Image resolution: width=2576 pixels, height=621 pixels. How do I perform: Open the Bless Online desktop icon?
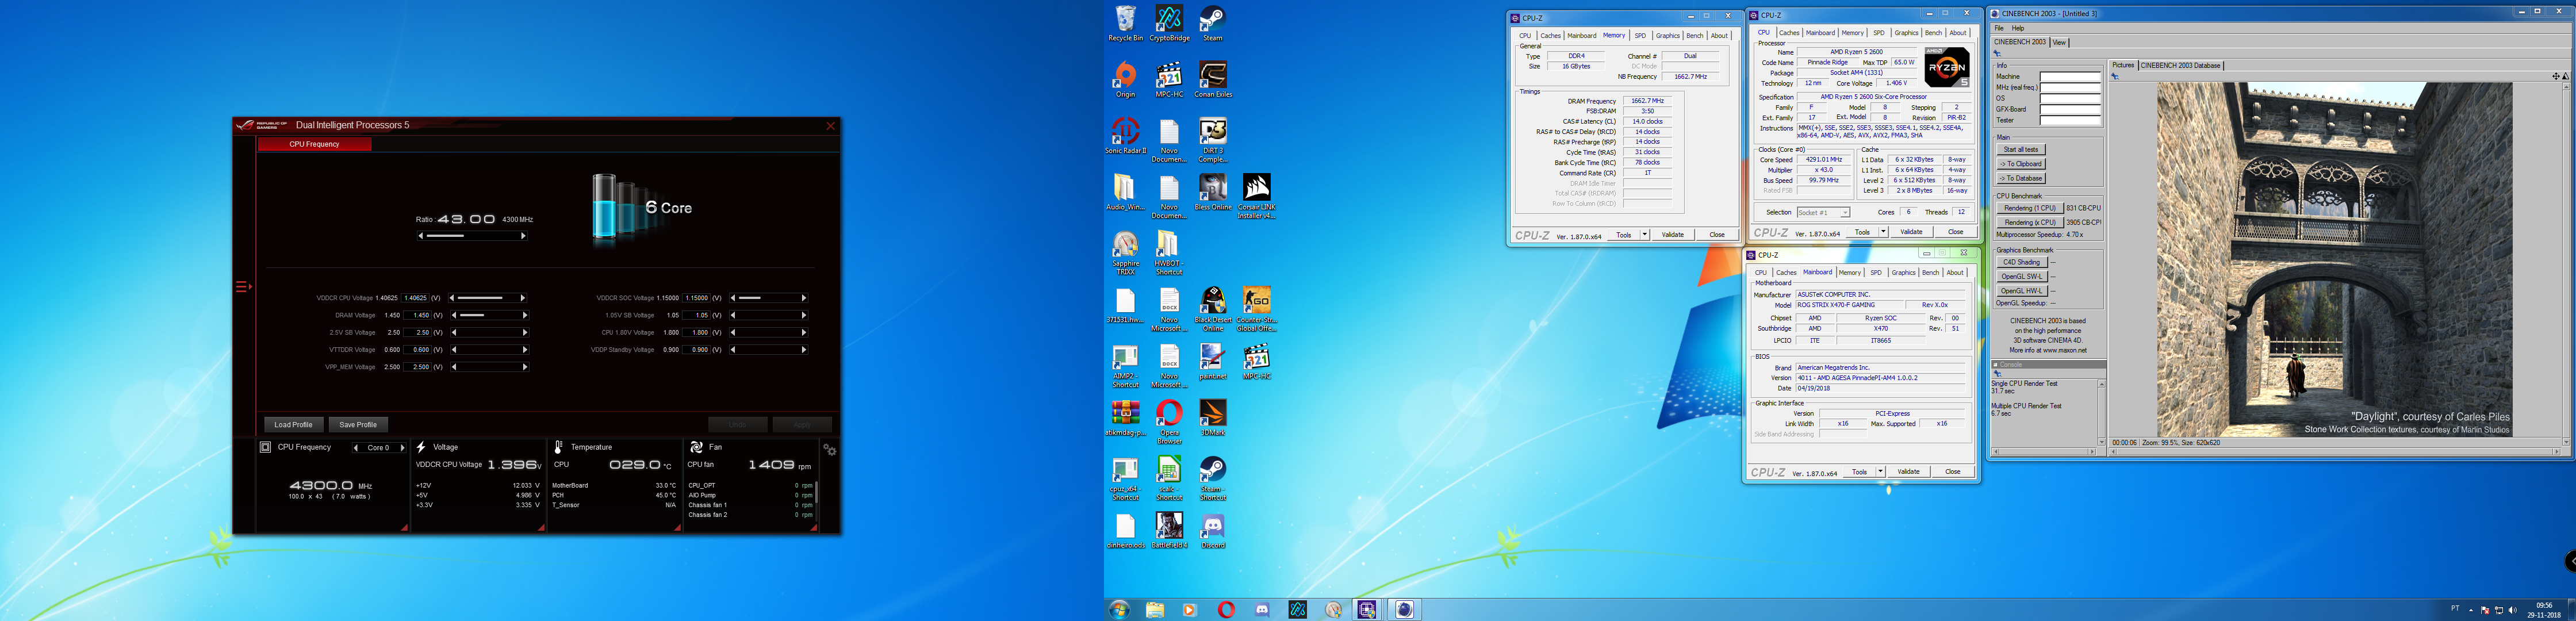pyautogui.click(x=1213, y=193)
